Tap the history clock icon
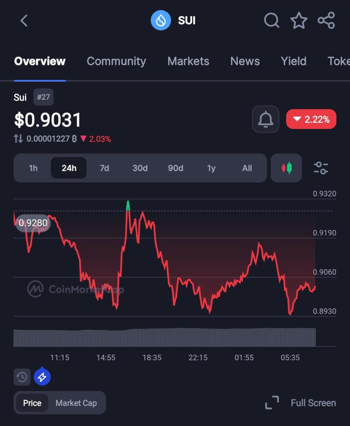The image size is (350, 426). click(22, 377)
